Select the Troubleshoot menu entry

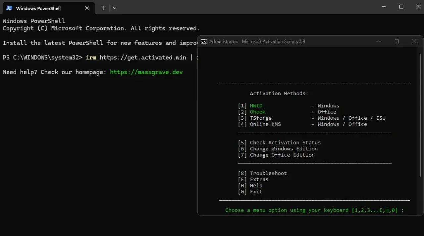point(268,173)
